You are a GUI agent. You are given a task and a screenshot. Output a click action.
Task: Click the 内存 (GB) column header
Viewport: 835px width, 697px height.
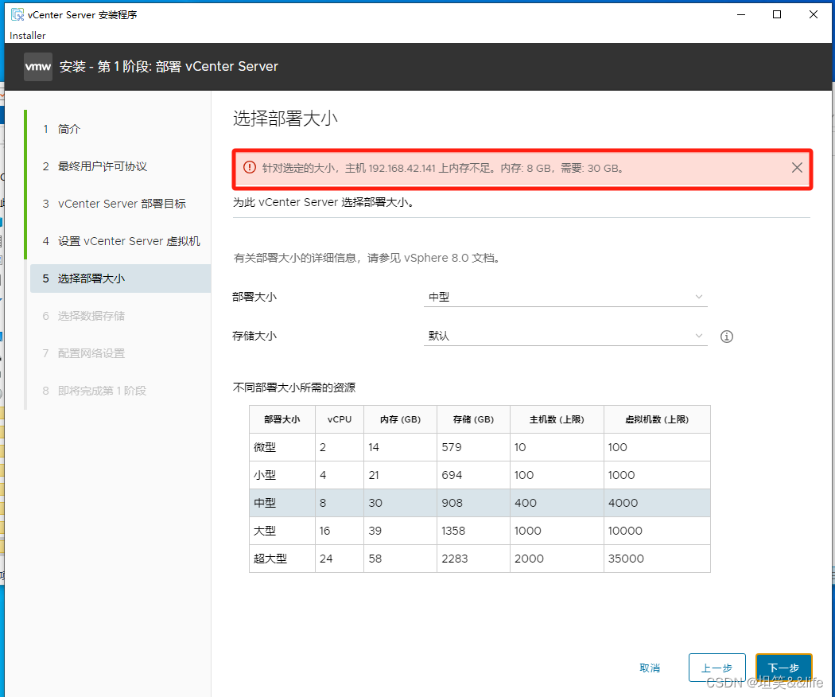401,419
